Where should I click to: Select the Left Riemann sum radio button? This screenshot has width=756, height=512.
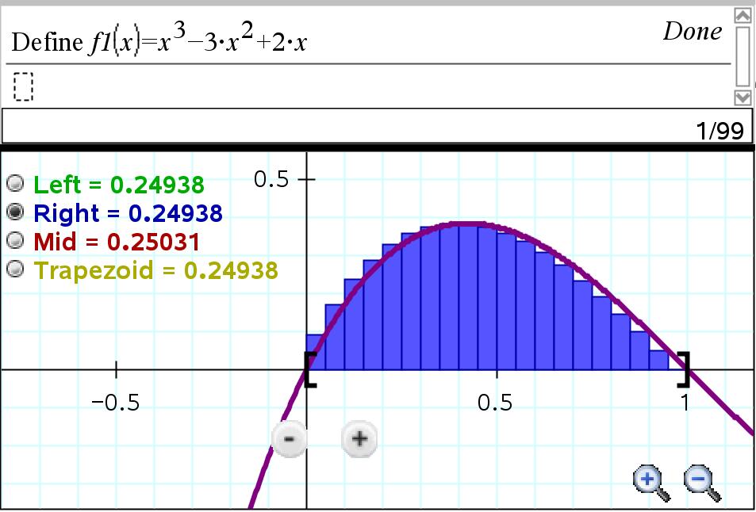click(15, 184)
